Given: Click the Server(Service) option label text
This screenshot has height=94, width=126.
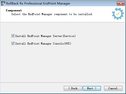Looking at the screenshot, I should (x=45, y=36).
